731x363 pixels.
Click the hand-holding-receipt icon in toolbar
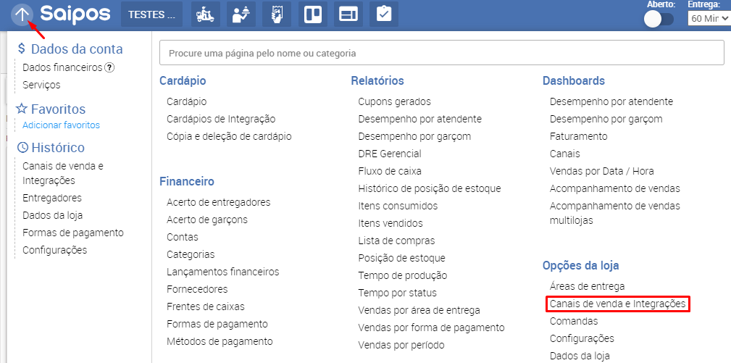pyautogui.click(x=277, y=14)
